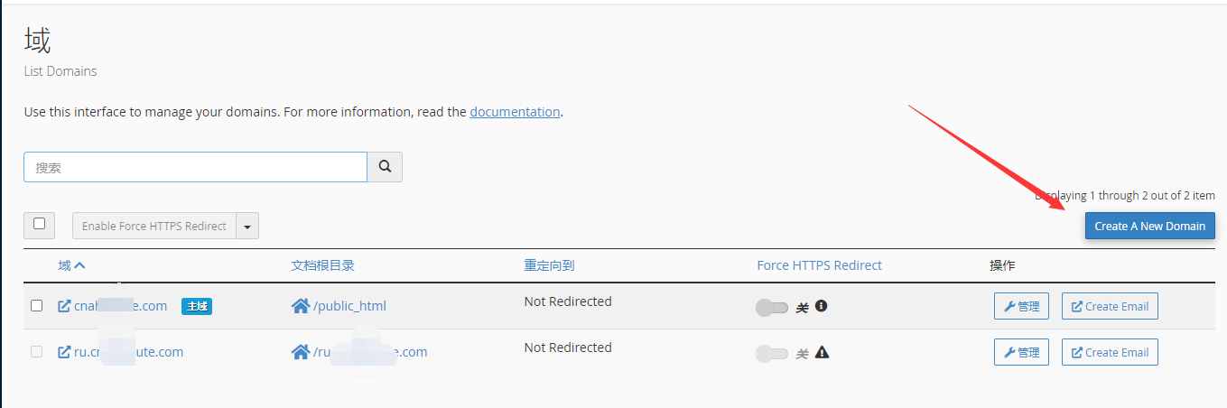Click Create A New Domain button
The image size is (1227, 408).
[1150, 226]
